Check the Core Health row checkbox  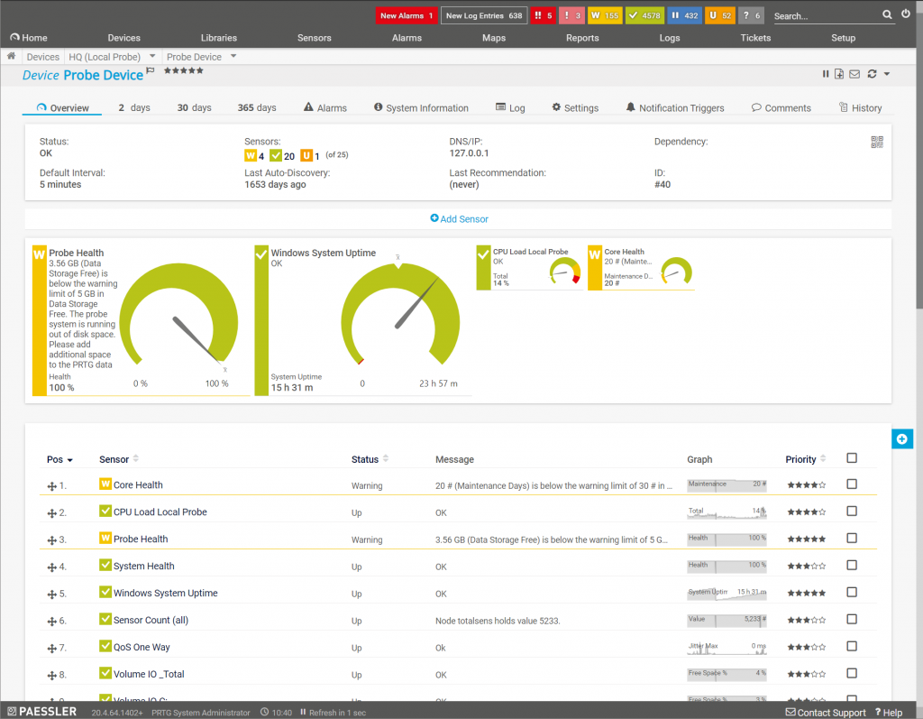[852, 484]
